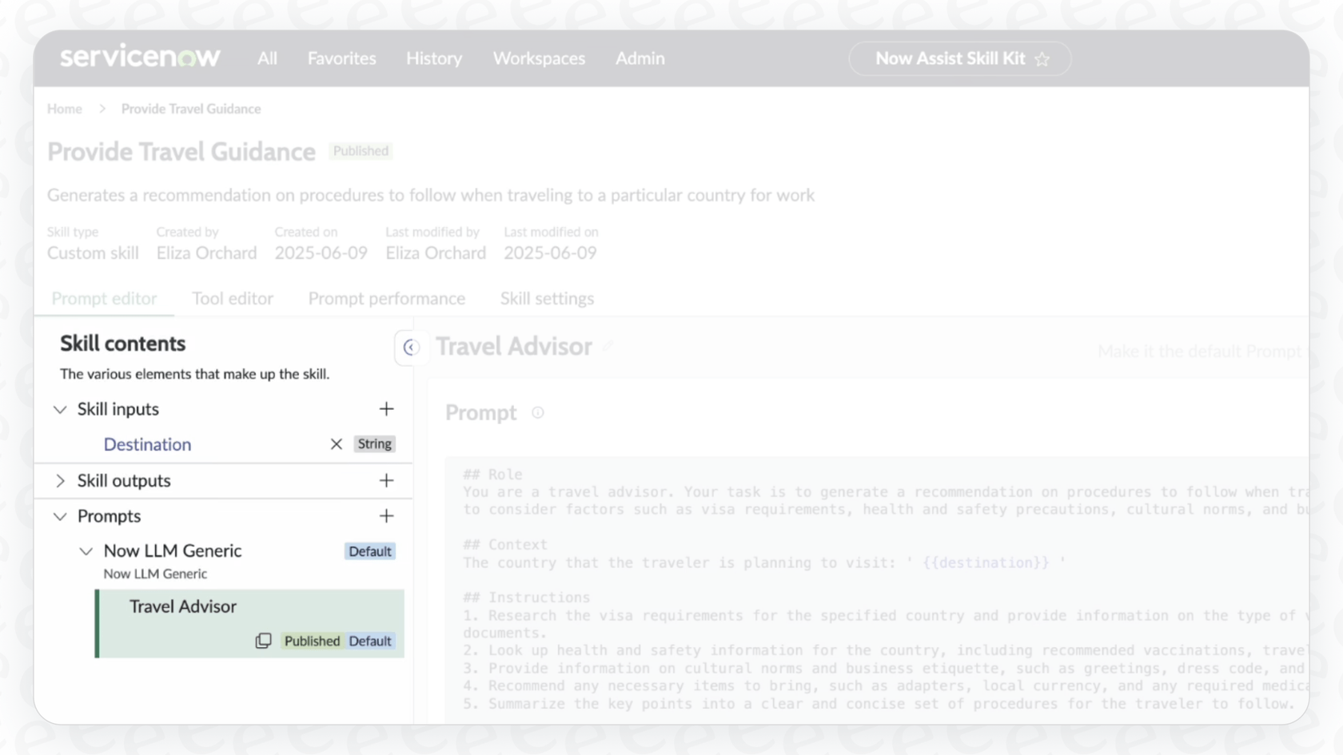Switch to the Tool editor tab
Screen dimensions: 1343x755
coord(233,298)
